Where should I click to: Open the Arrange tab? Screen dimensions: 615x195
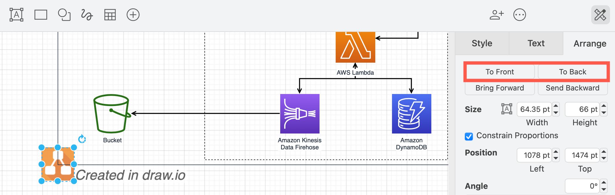tap(590, 43)
